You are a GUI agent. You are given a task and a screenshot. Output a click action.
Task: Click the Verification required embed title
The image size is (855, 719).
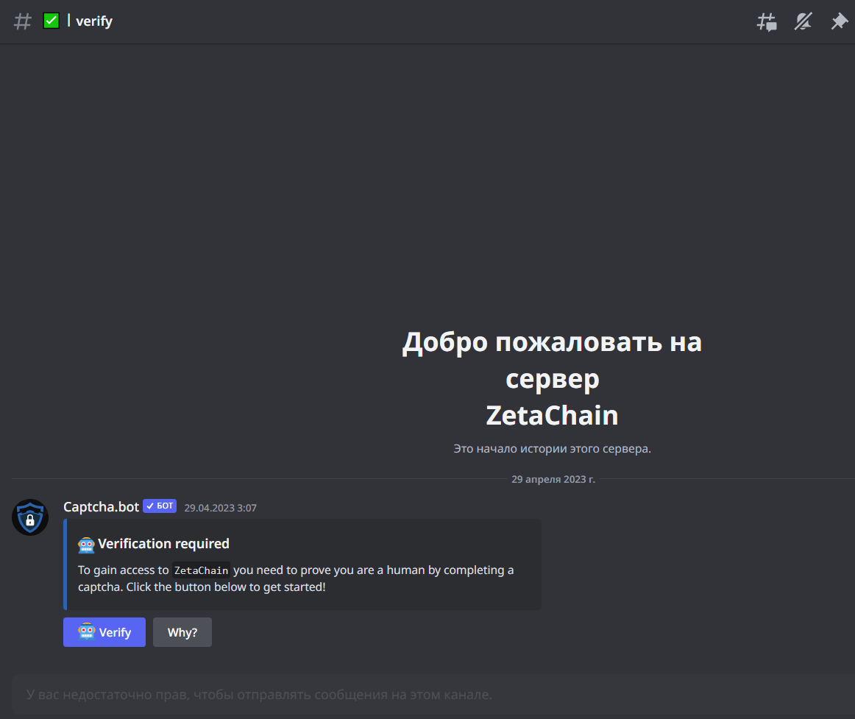click(x=163, y=544)
